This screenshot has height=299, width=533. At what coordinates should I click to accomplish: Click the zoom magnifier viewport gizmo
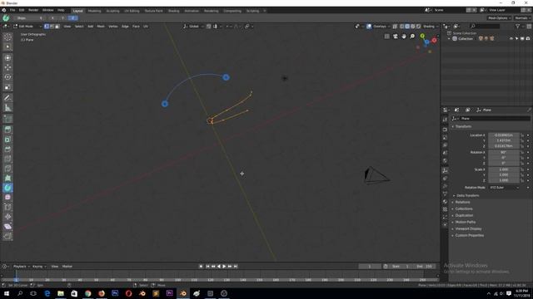[x=412, y=37]
